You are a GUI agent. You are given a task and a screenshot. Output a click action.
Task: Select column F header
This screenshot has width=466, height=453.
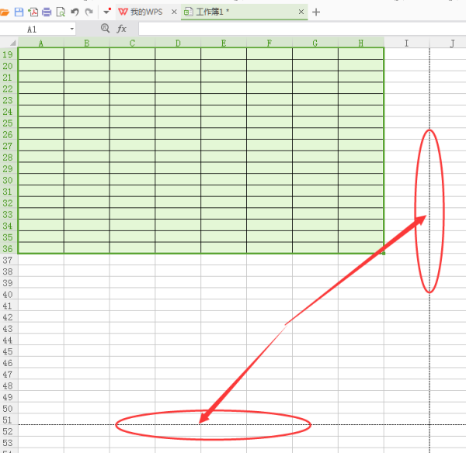pyautogui.click(x=270, y=43)
